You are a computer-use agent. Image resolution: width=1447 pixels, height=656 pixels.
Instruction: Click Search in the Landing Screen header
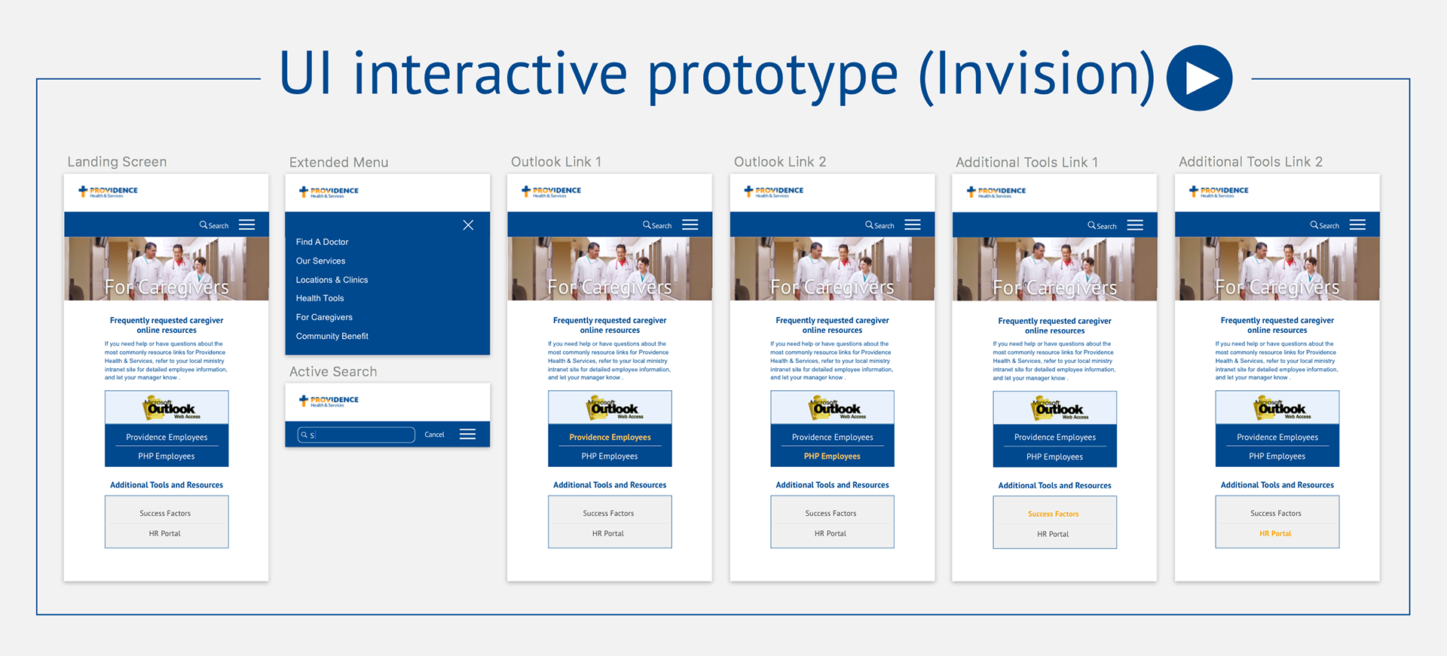214,225
